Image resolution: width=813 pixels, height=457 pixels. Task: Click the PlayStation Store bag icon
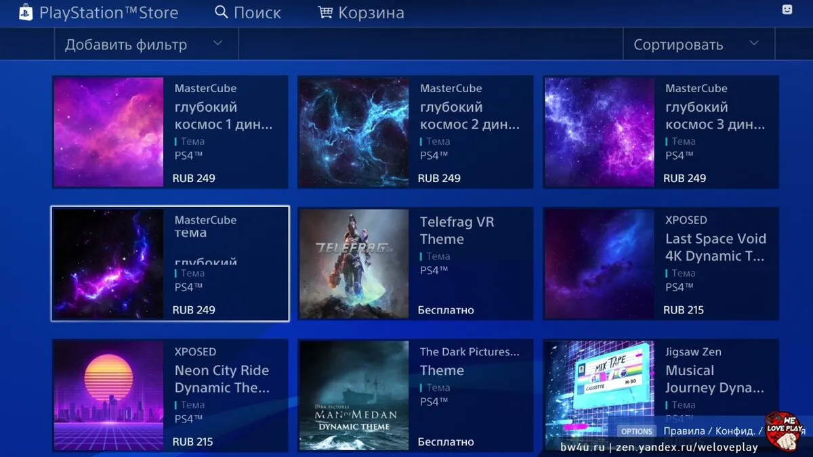click(x=26, y=12)
